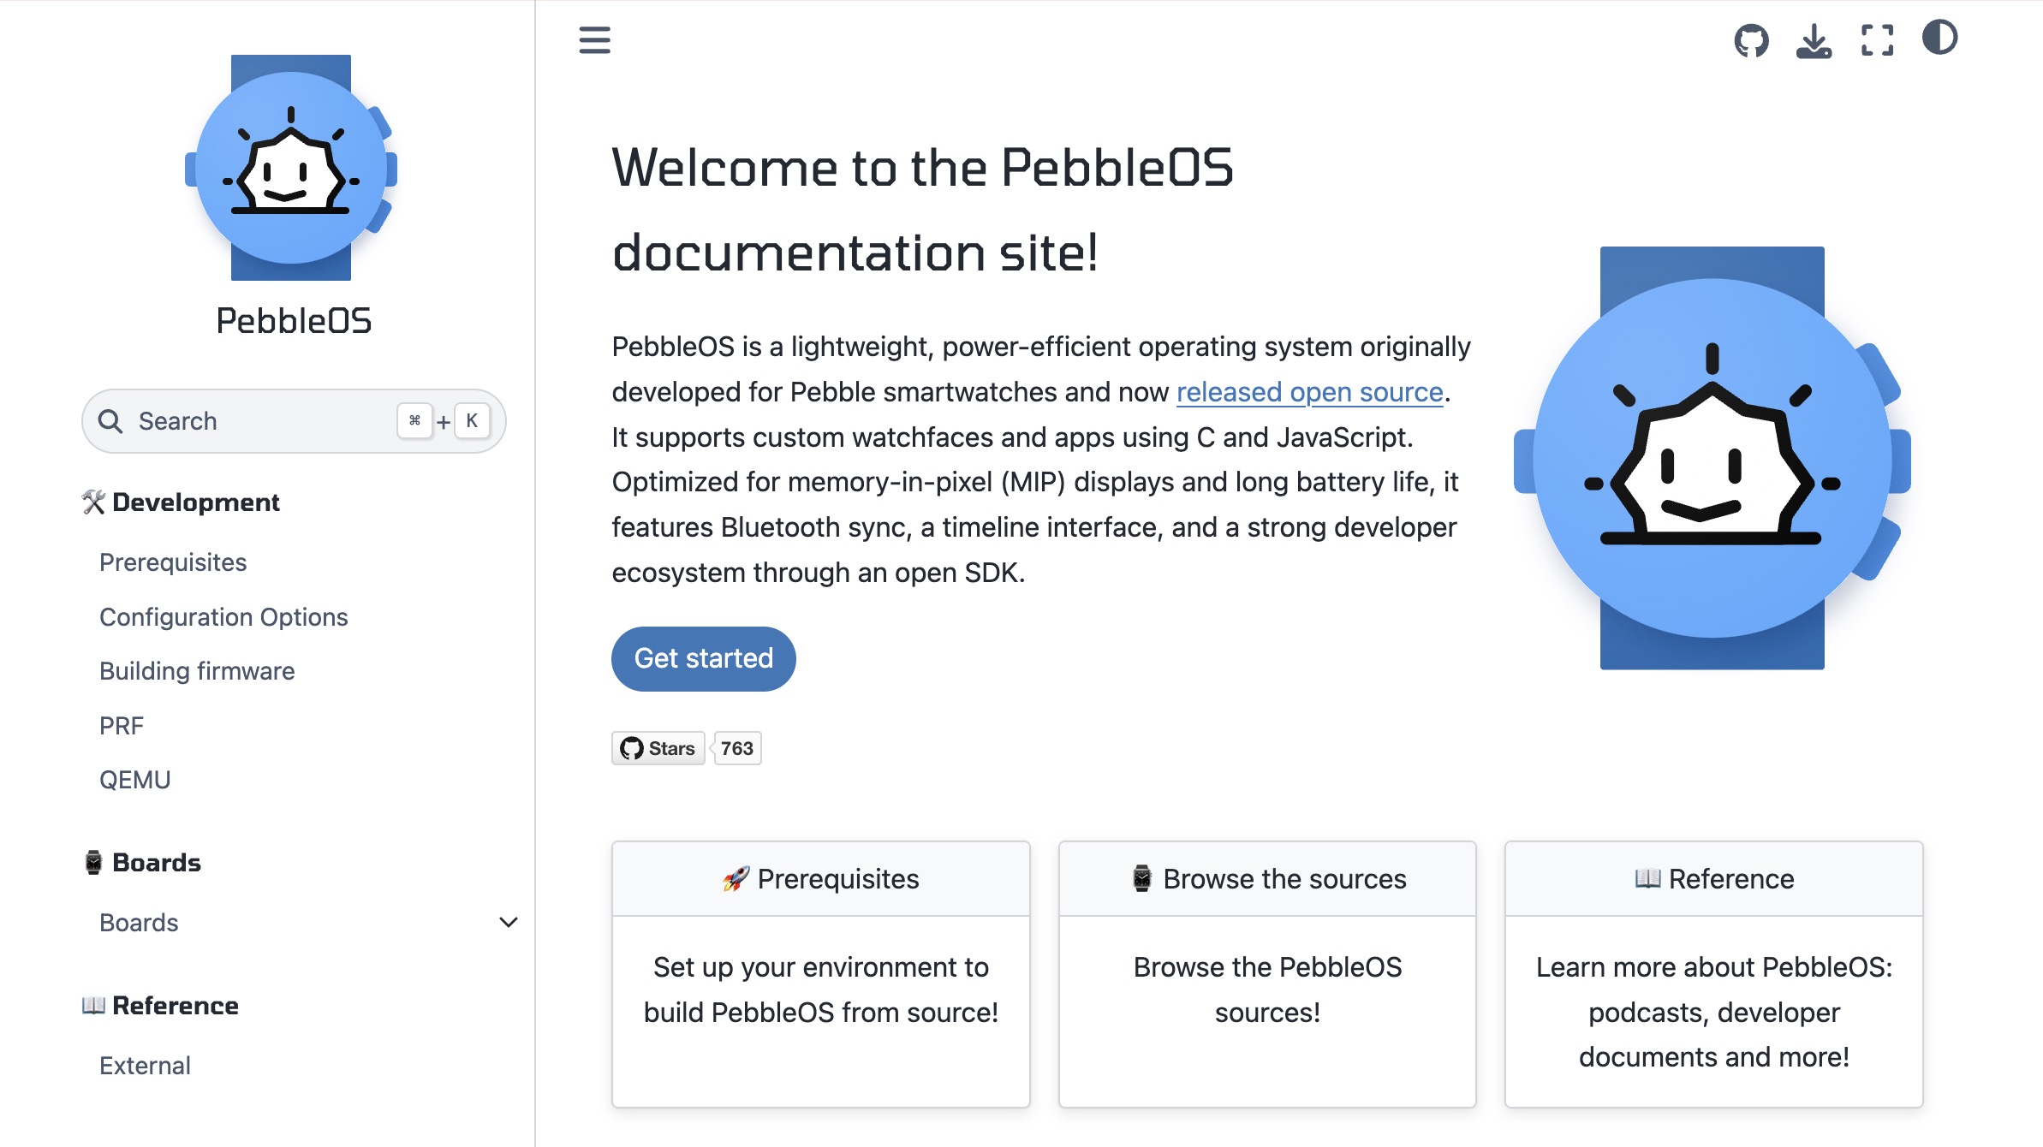Click the GitHub Stars badge
2043x1147 pixels.
pyautogui.click(x=658, y=748)
